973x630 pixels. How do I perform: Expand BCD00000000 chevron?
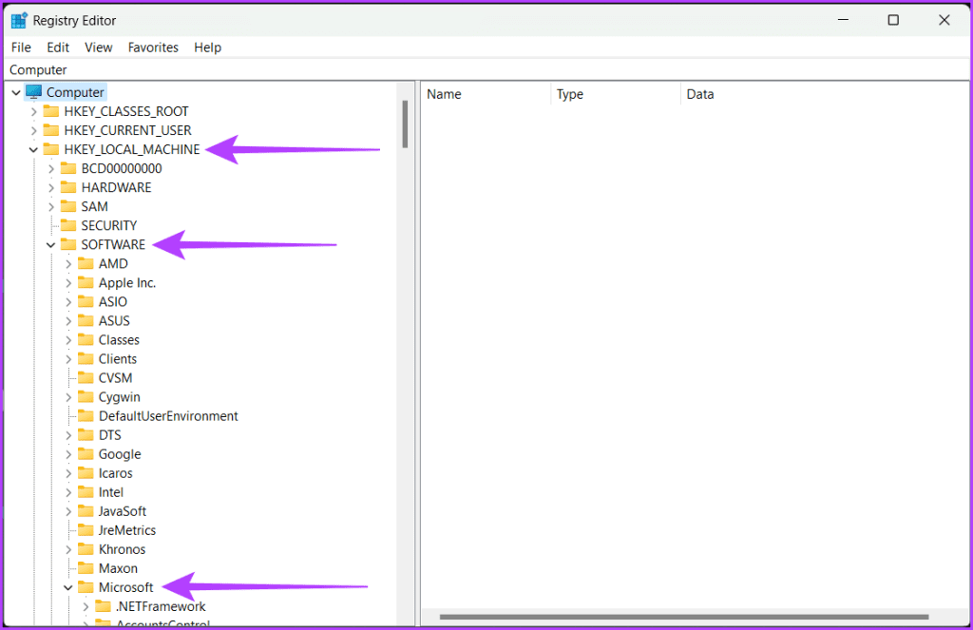pos(51,169)
